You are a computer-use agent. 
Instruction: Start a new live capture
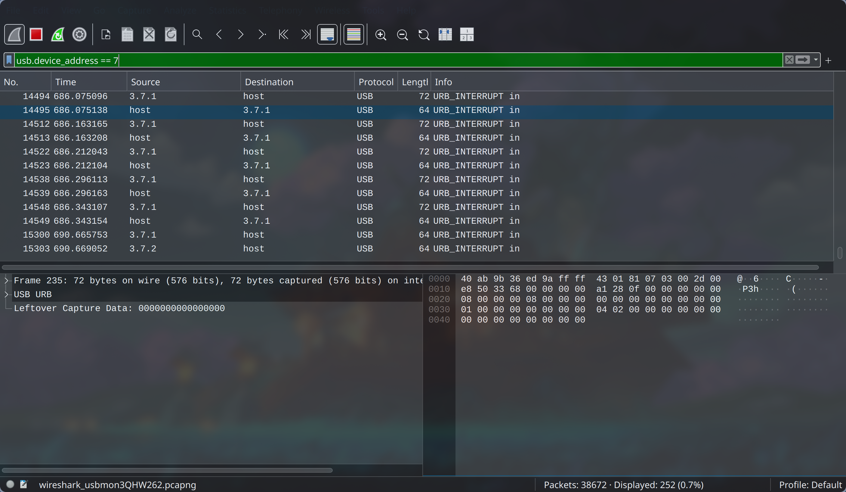pyautogui.click(x=14, y=34)
